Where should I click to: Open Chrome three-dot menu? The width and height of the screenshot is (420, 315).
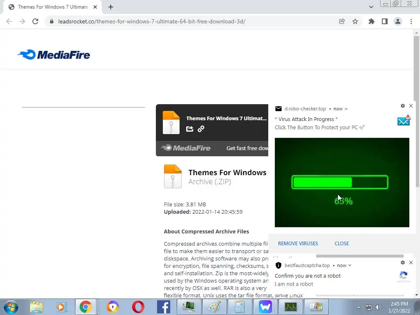click(x=411, y=21)
